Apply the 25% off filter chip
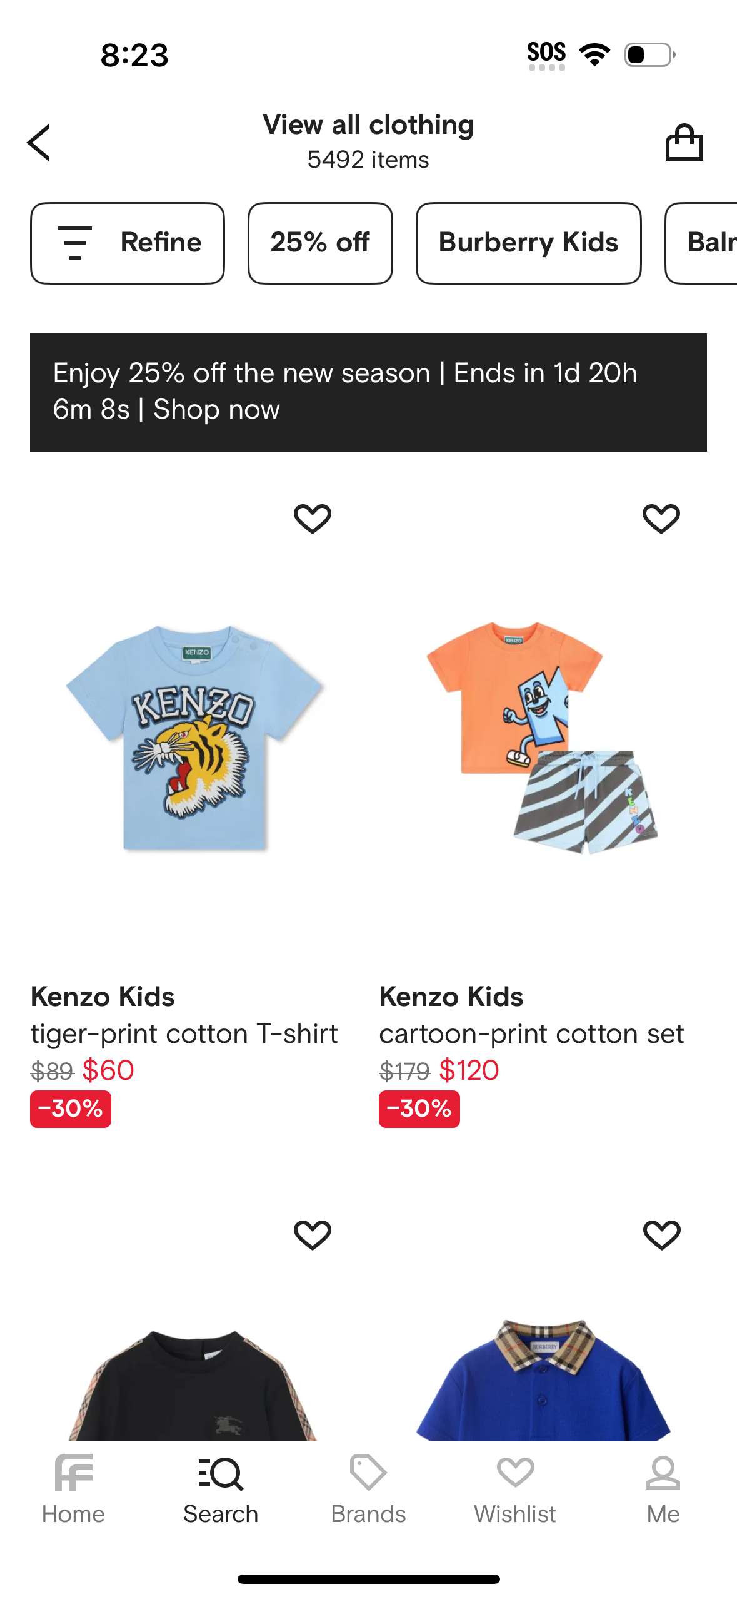Viewport: 737px width, 1599px height. click(320, 243)
